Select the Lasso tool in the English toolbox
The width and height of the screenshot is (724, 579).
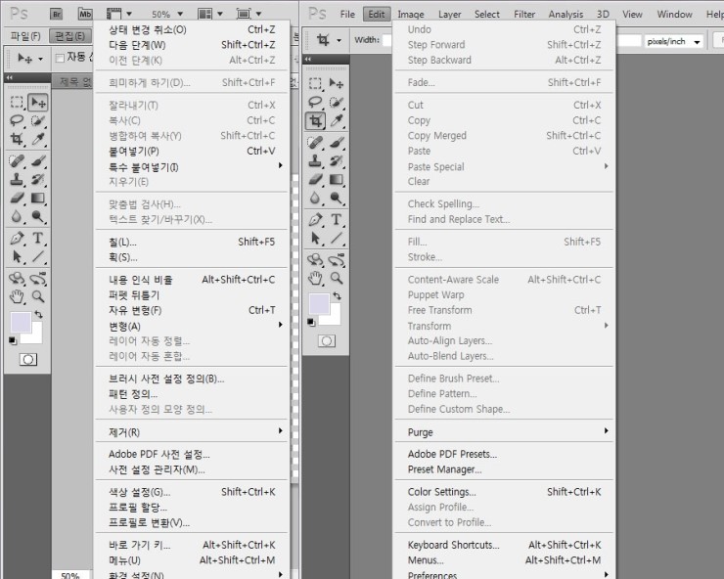coord(315,102)
